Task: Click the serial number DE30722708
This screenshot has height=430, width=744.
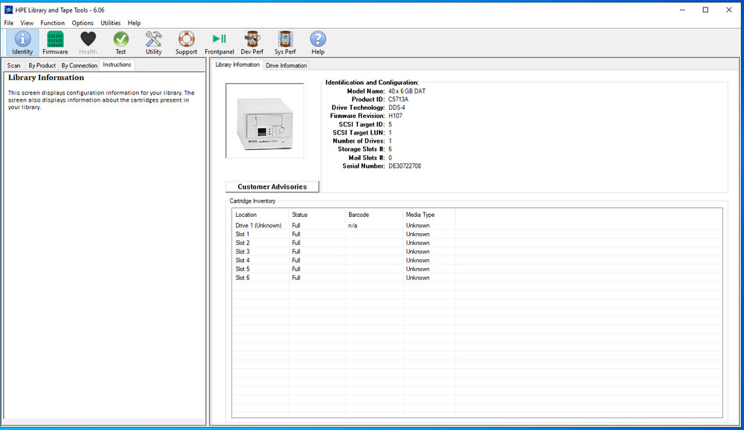Action: click(405, 166)
